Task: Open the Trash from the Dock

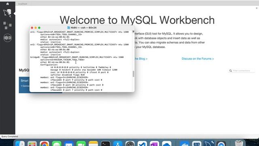Action: coord(239,143)
